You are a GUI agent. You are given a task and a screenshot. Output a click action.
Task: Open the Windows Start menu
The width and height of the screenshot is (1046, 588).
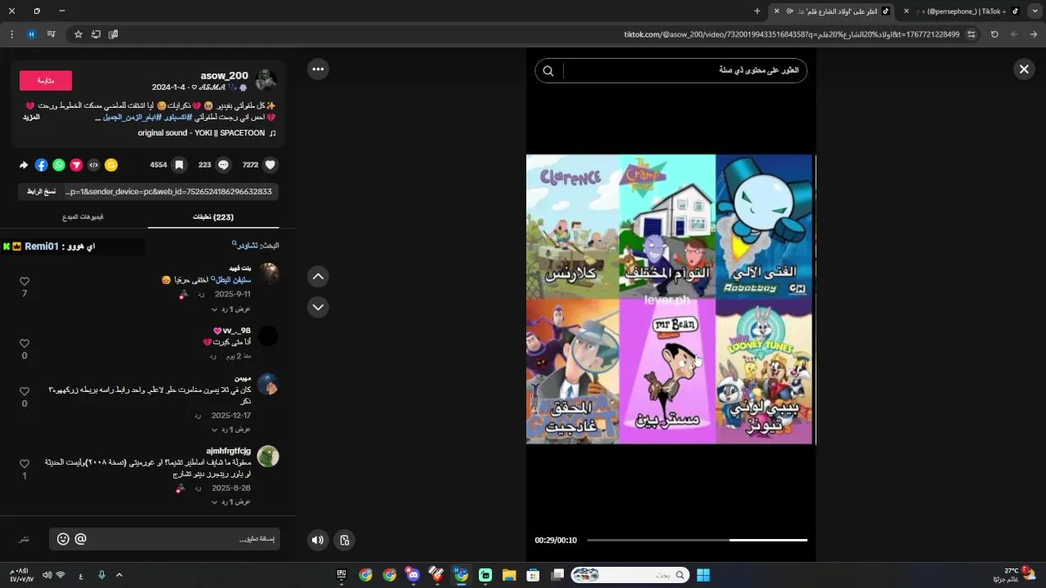703,575
